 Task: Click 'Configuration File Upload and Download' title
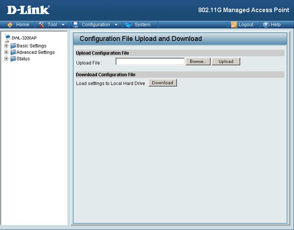tap(141, 39)
